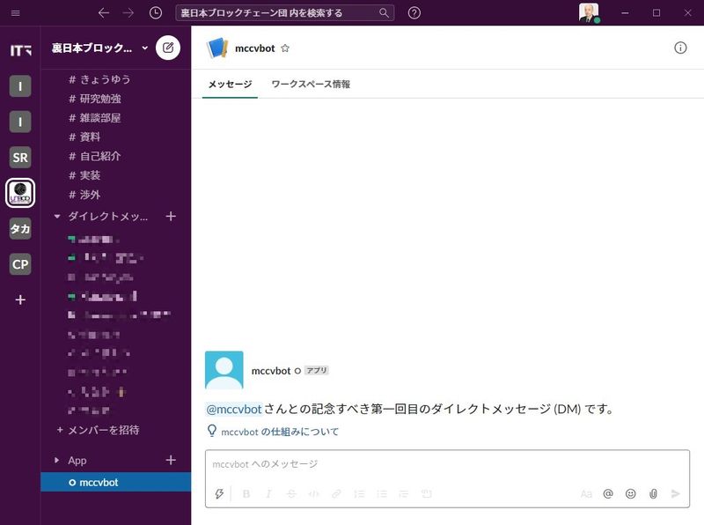
Task: Switch to the ワークスペース情報 tab
Action: click(x=311, y=85)
